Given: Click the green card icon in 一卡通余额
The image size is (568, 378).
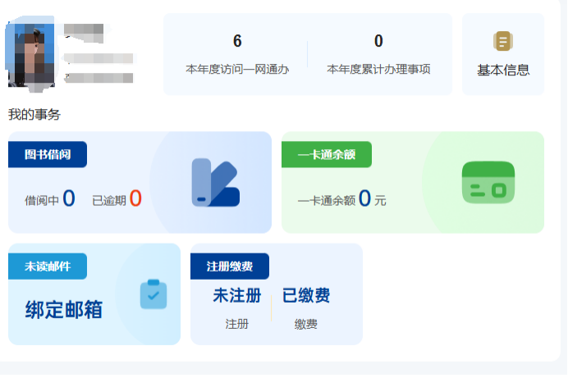Looking at the screenshot, I should (488, 182).
